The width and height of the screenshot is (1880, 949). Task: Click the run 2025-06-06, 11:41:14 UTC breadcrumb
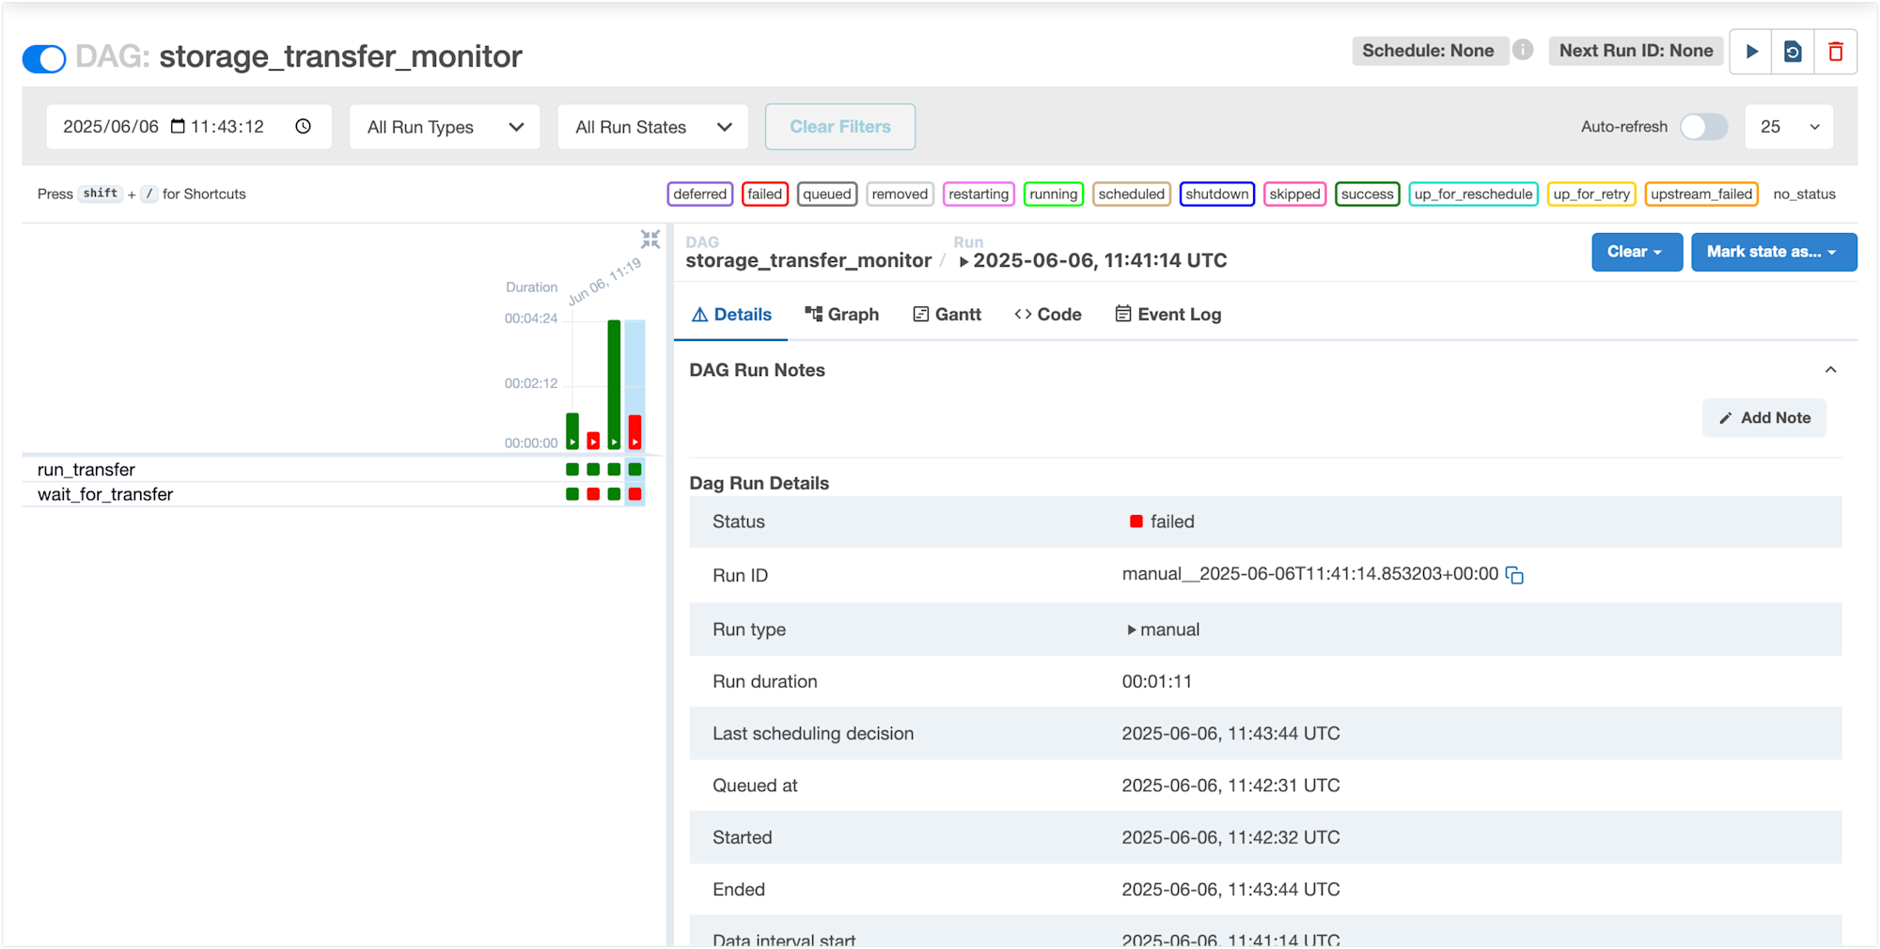click(x=1093, y=260)
